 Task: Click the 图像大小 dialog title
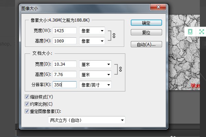[x=30, y=9]
